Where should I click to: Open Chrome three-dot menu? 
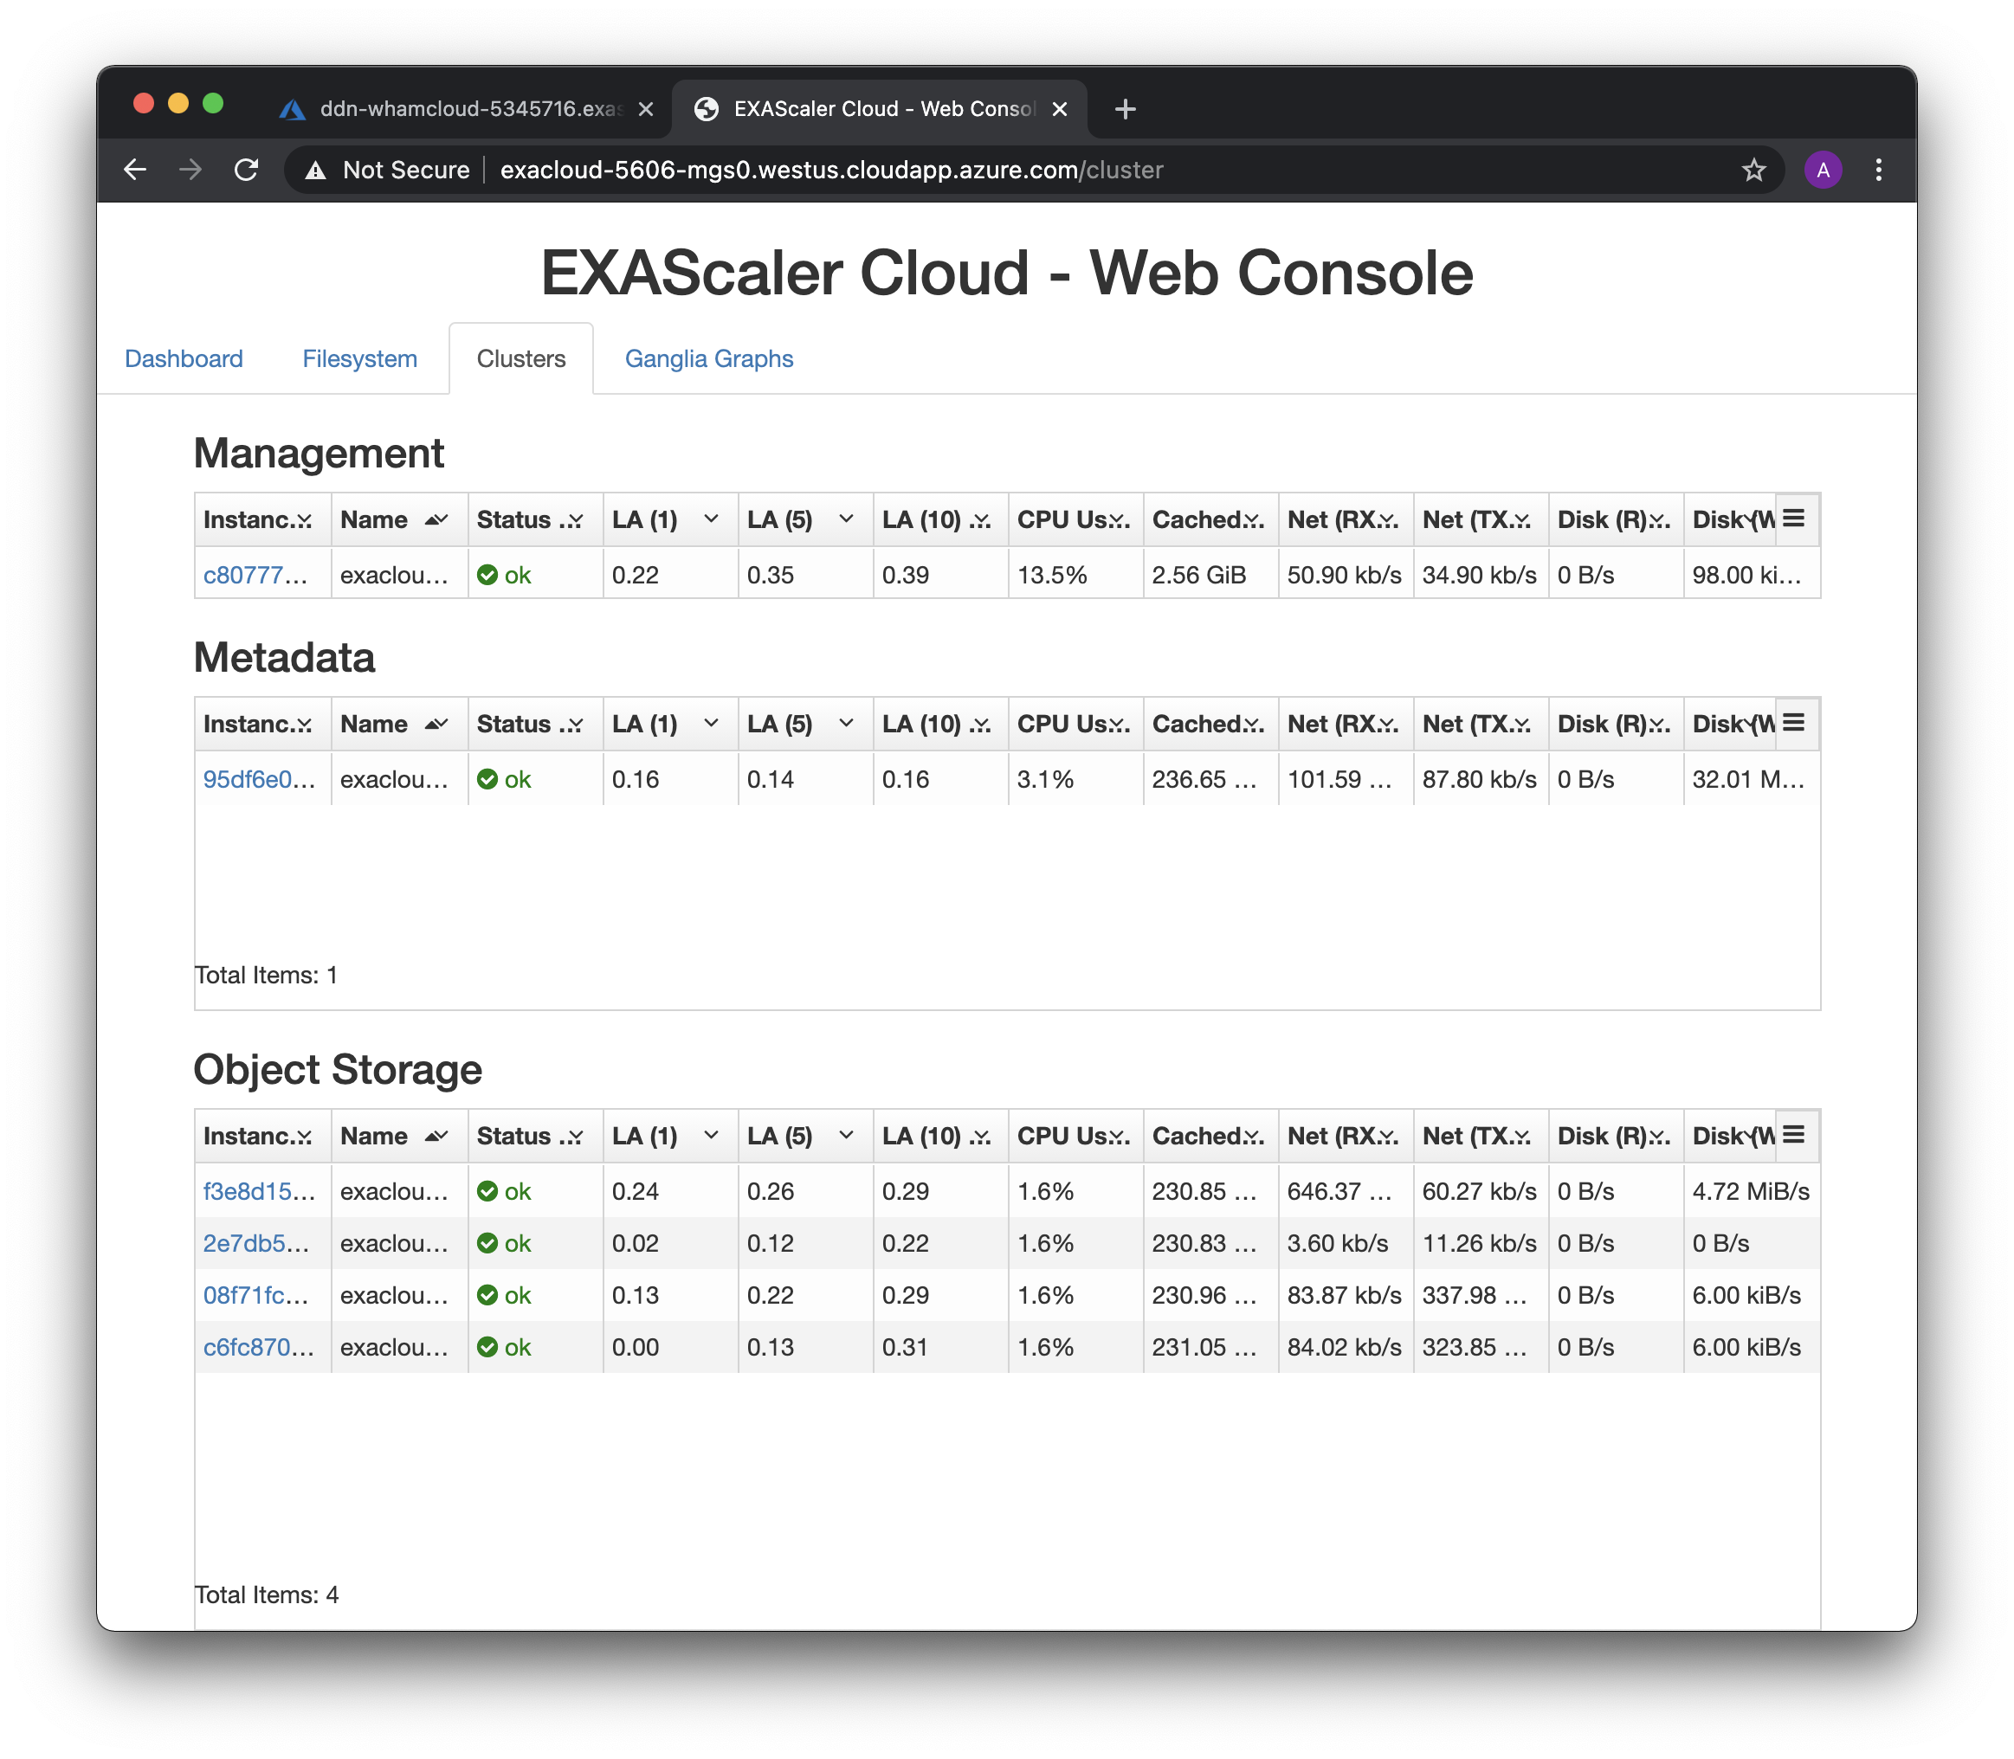[x=1877, y=170]
